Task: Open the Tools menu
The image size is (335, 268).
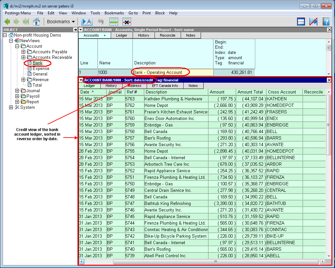Action: pyautogui.click(x=95, y=13)
